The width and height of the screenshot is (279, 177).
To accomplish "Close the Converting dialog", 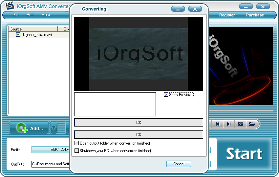I will point(195,9).
